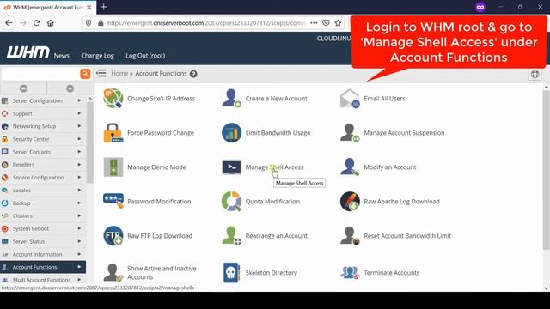The height and width of the screenshot is (309, 550).
Task: Click the main content vertical scrollbar
Action: (x=547, y=170)
